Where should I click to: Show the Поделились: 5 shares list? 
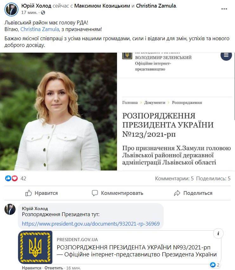[x=213, y=178]
